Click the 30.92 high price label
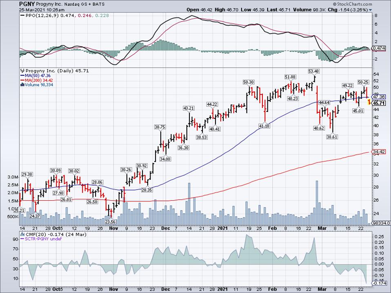This screenshot has height=293, width=391. 142,166
